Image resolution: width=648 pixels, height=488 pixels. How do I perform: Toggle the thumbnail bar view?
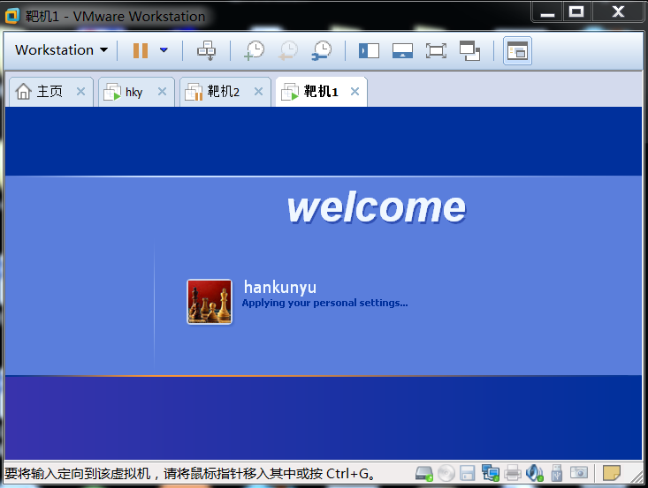point(402,50)
